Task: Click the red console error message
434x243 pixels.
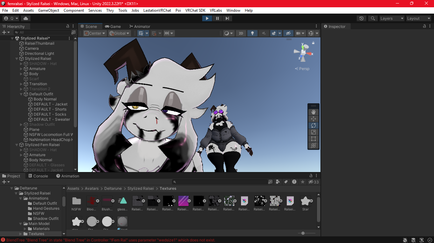Action: point(111,240)
